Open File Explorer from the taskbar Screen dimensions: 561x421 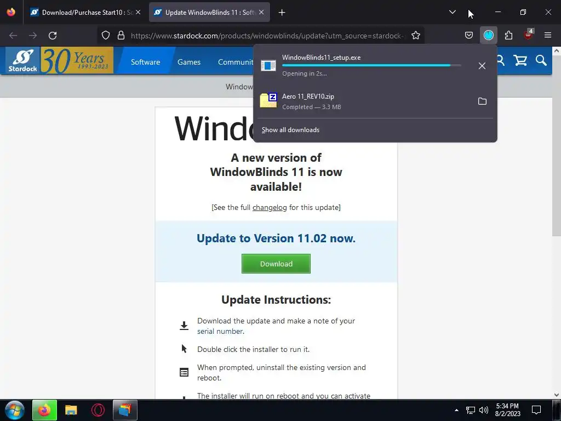pos(71,410)
